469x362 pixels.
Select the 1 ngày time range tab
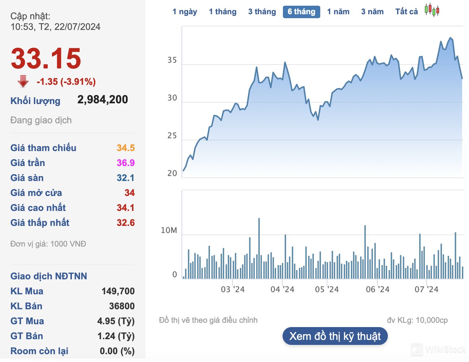[x=185, y=12]
